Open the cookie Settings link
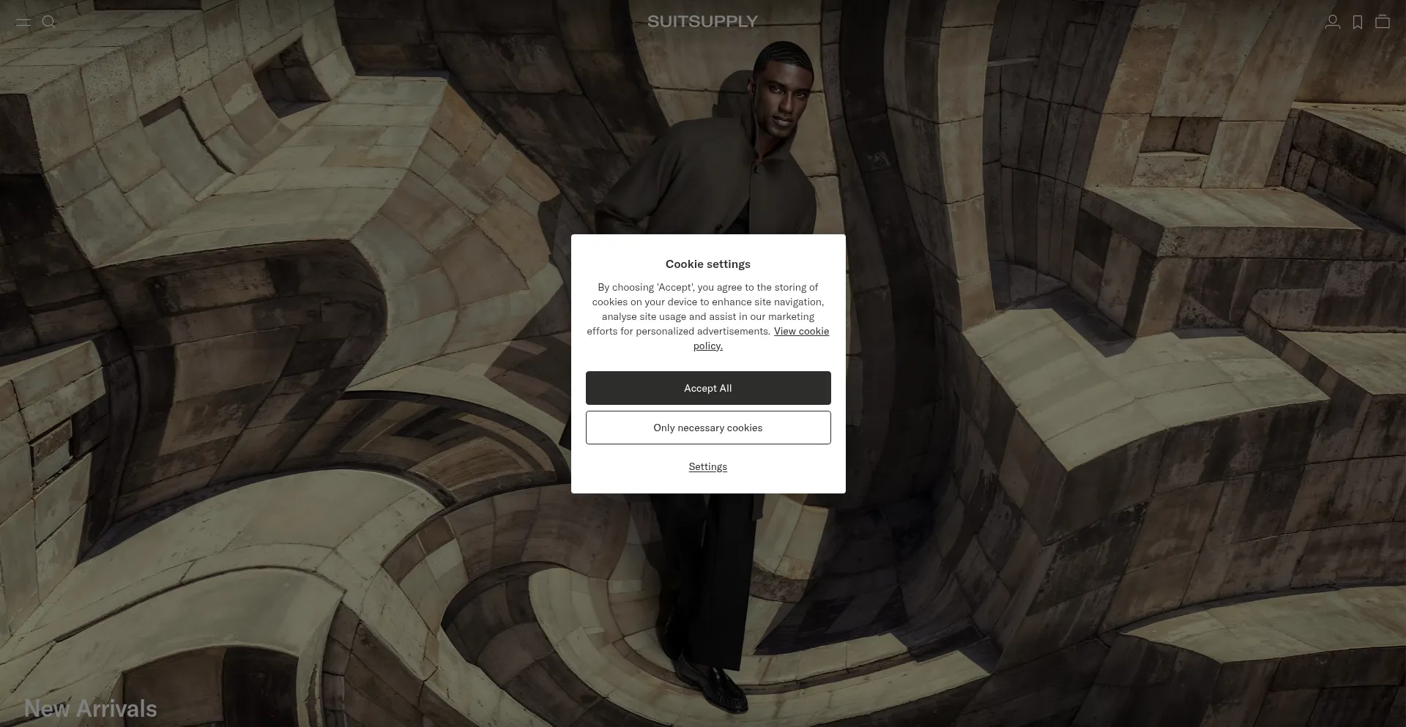 click(x=707, y=467)
